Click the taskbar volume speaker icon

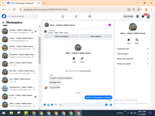point(135,113)
